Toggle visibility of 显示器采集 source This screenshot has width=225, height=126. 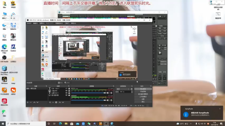66,95
